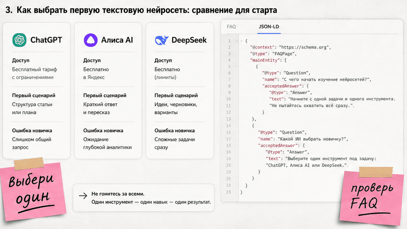
Task: Click 'Ожидание глубокой аналитики' text
Action: [108, 144]
